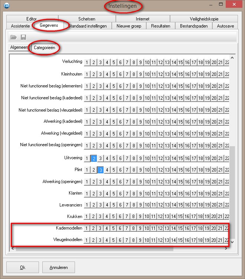The image size is (245, 279).
Task: Toggle category 5 for Kleinhouten
Action: coord(114,74)
